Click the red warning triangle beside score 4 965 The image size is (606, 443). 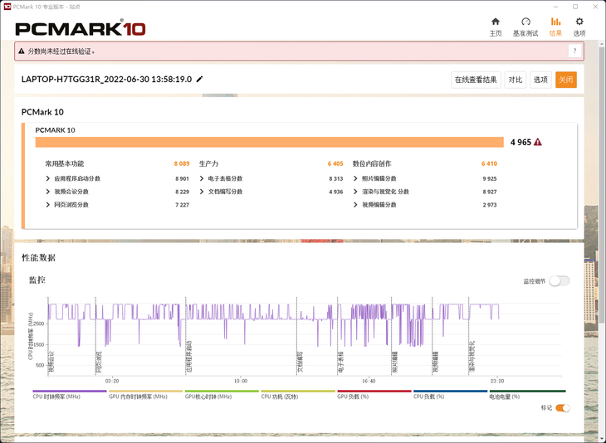[538, 143]
